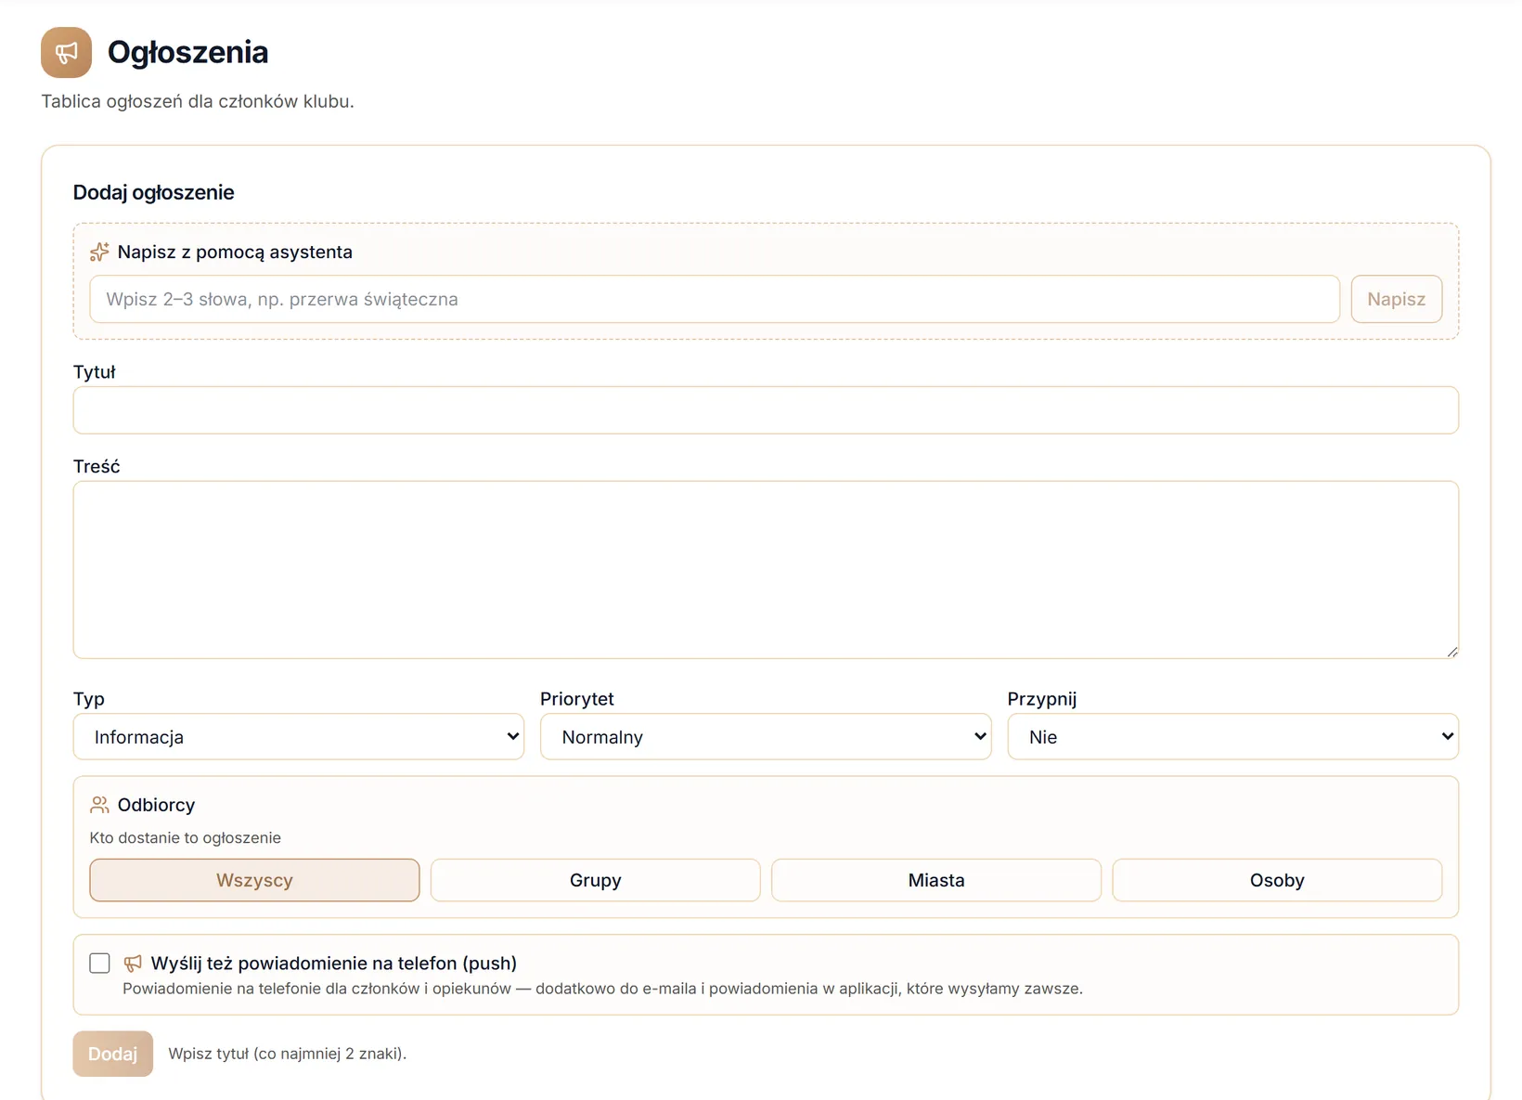This screenshot has height=1100, width=1522.
Task: Focus the Tytuł input field
Action: tap(766, 410)
